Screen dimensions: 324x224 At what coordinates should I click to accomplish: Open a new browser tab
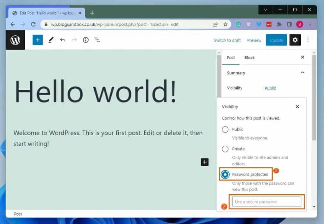(x=92, y=13)
